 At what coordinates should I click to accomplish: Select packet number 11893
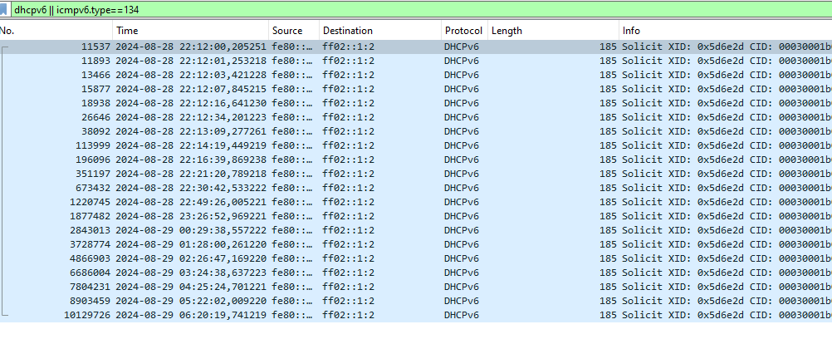(416, 61)
